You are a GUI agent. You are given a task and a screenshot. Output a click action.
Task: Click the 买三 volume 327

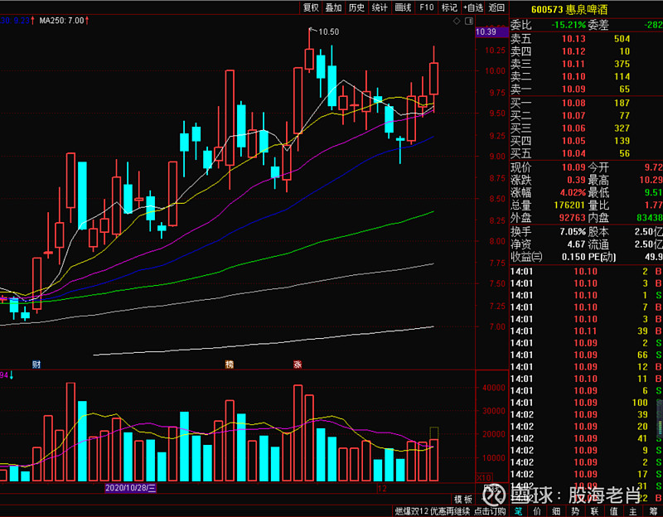point(622,128)
